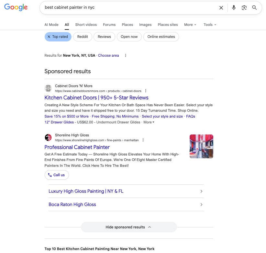The height and width of the screenshot is (253, 266).
Task: Clear the search query with the X icon
Action: pos(221,8)
